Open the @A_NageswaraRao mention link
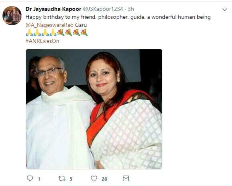Screen dimensions: 232x186 click(50, 25)
